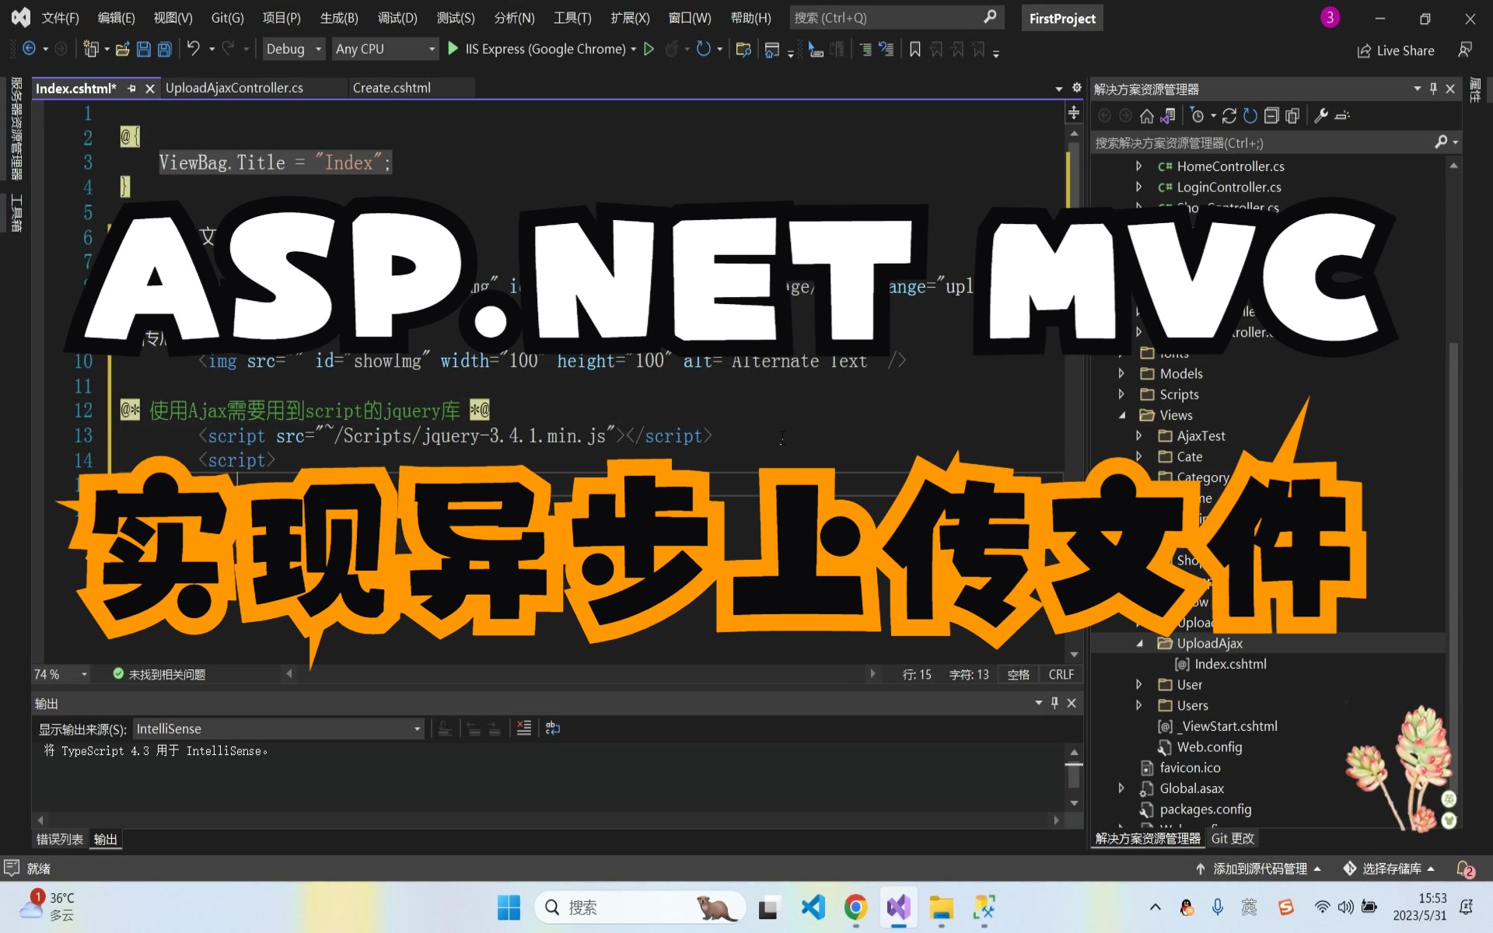The height and width of the screenshot is (933, 1493).
Task: Expand the Users folder node
Action: [1138, 705]
